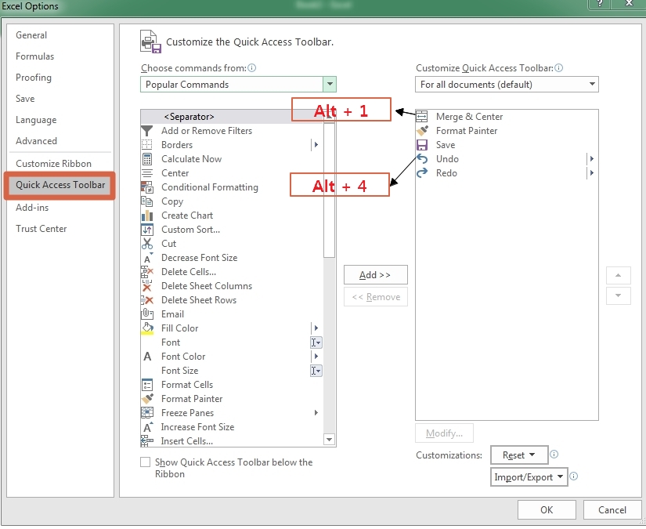The width and height of the screenshot is (646, 529).
Task: Enable Show Quick Access Toolbar below Ribbon
Action: tap(145, 462)
